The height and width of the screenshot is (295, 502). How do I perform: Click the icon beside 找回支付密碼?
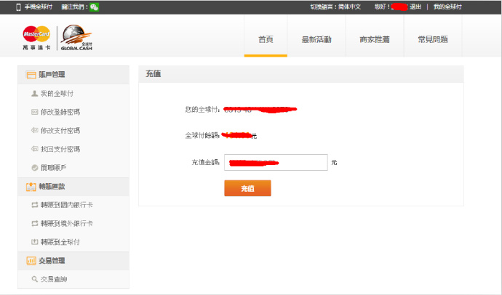[35, 149]
